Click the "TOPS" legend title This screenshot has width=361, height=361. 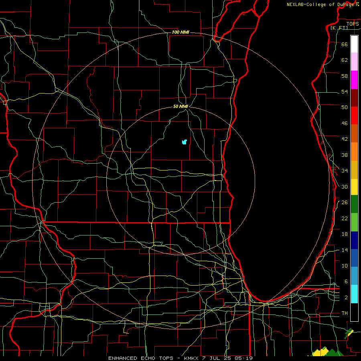tap(353, 24)
